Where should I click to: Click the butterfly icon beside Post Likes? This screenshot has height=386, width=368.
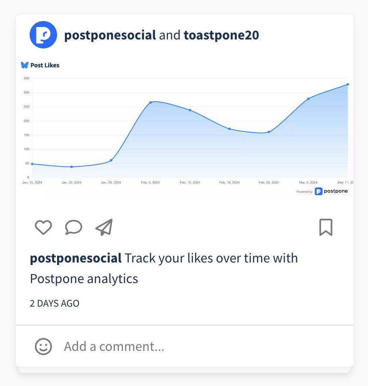click(x=24, y=65)
